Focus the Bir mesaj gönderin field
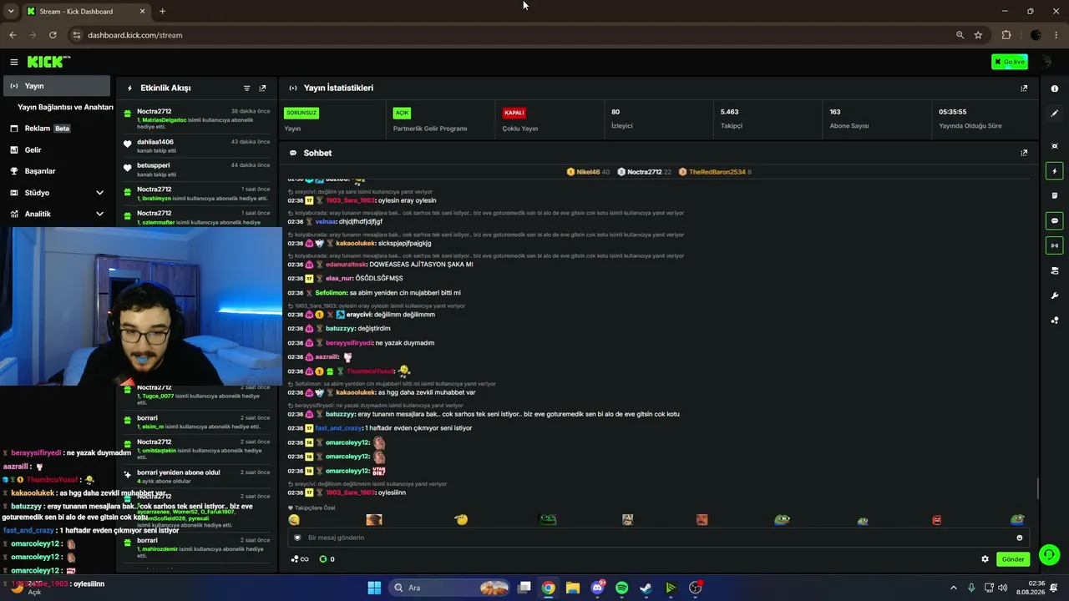 point(658,538)
